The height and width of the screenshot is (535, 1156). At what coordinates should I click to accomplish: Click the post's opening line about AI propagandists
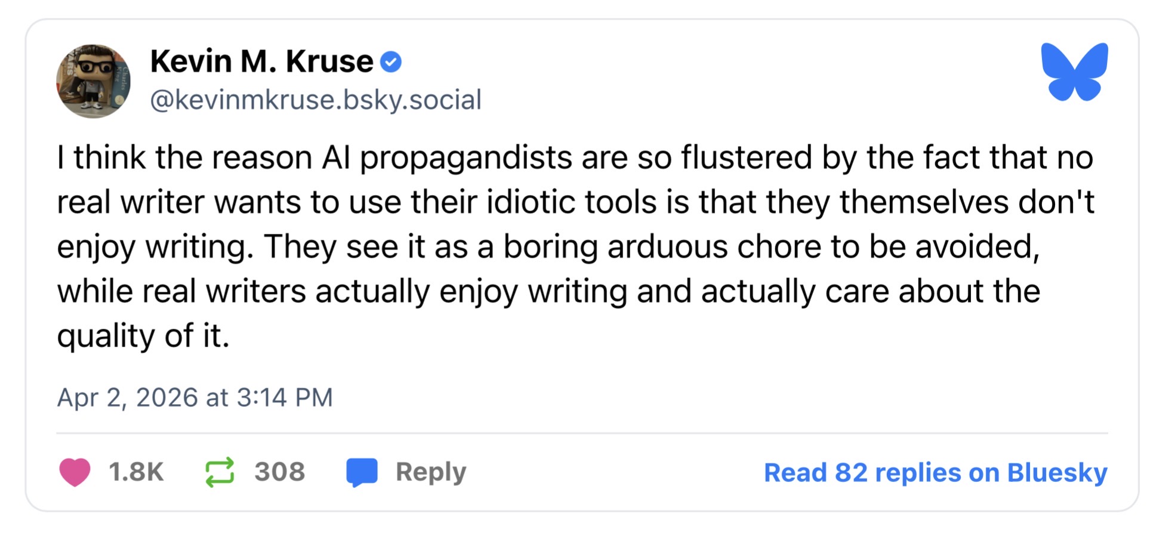[575, 157]
